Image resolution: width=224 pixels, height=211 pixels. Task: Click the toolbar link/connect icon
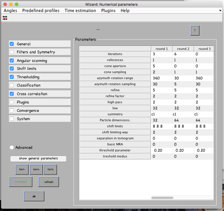coord(5,18)
